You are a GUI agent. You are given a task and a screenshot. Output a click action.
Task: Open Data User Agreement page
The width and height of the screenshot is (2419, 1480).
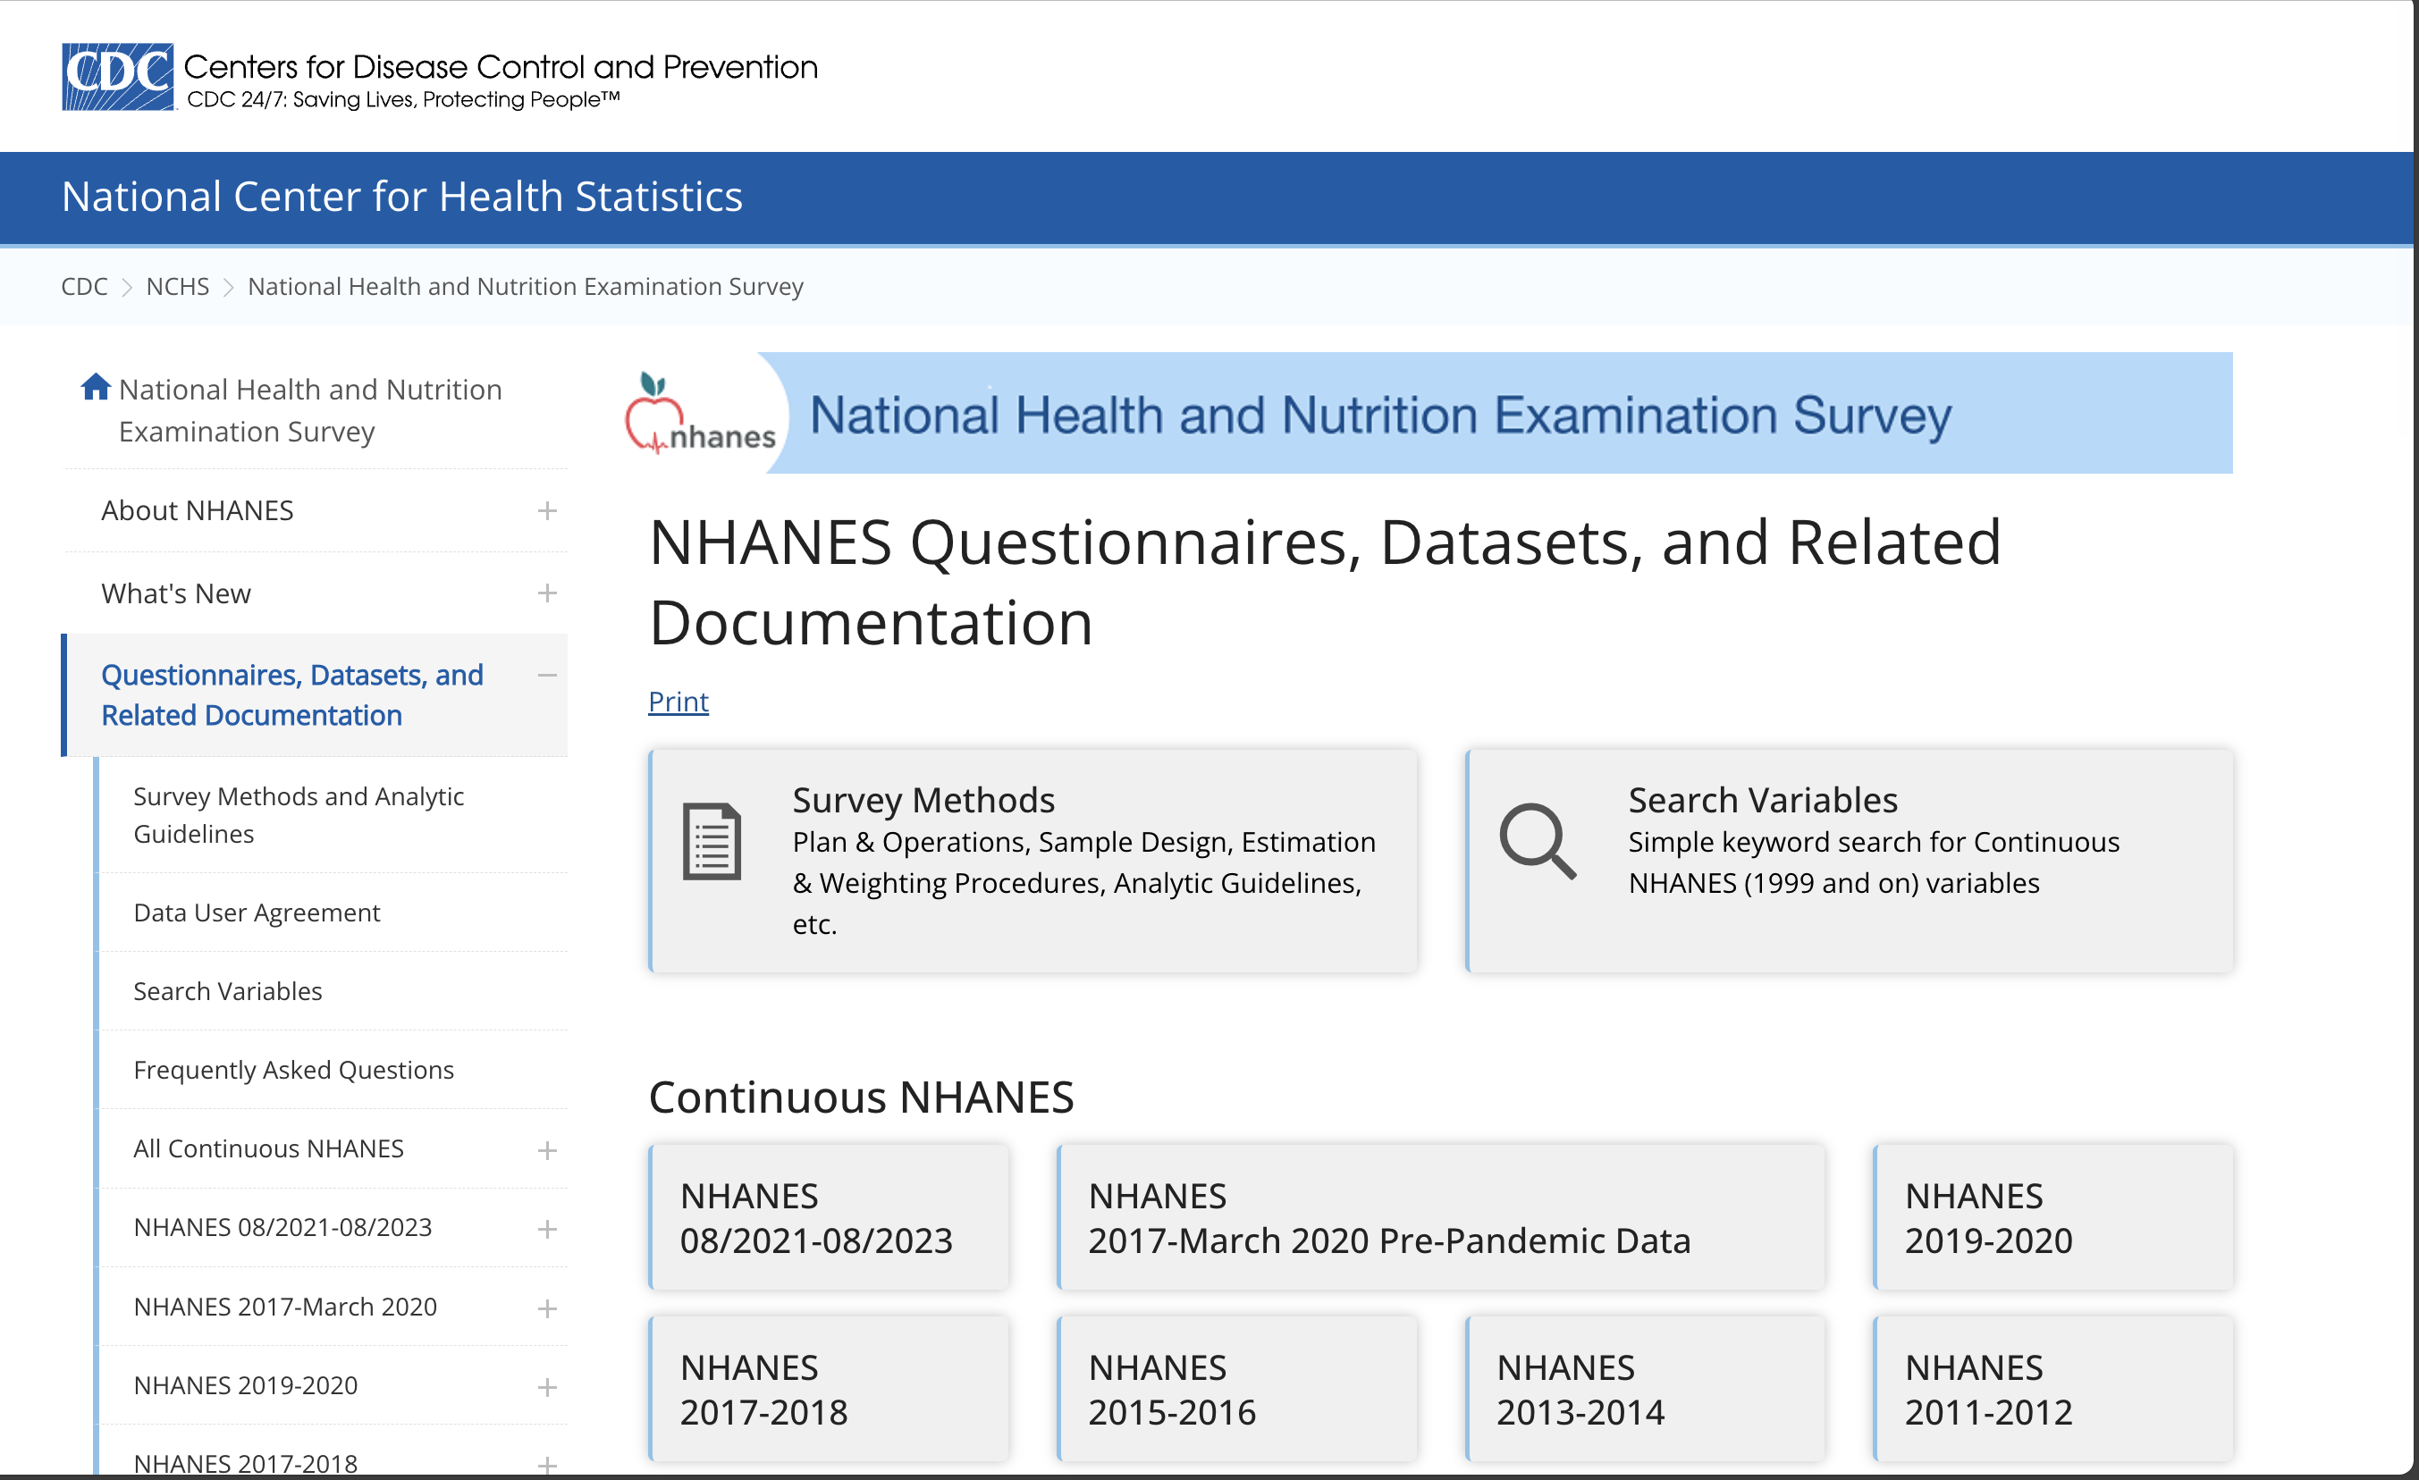257,912
